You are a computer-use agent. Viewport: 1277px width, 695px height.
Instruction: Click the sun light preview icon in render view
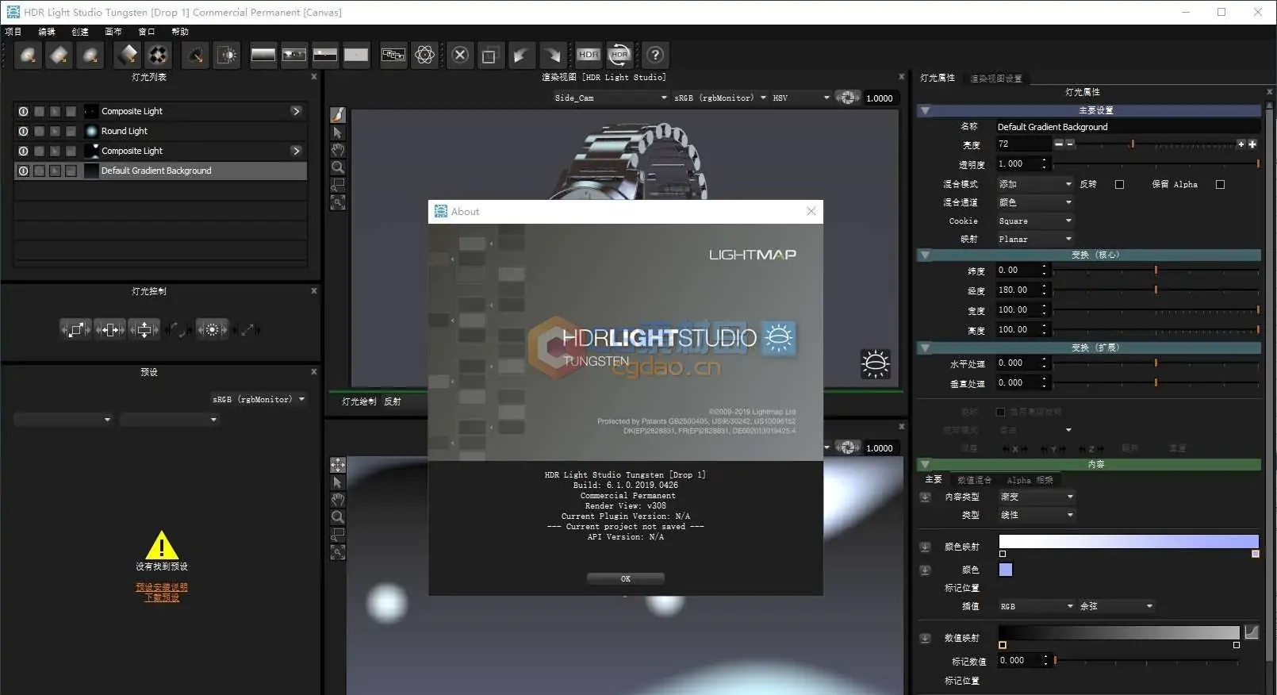(x=876, y=363)
